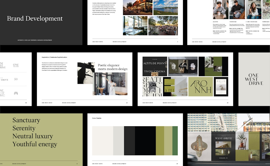
Task: Select the off-white swatch in Color Palette
Action: pos(103,141)
